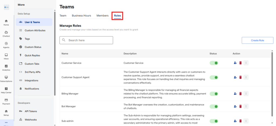Click the Create Role button
Viewport: 276px width, 126px height.
point(257,40)
